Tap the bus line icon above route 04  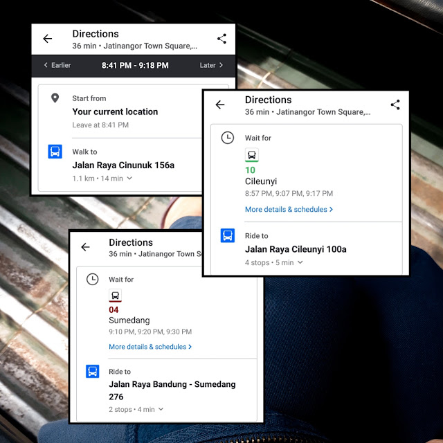tap(116, 296)
